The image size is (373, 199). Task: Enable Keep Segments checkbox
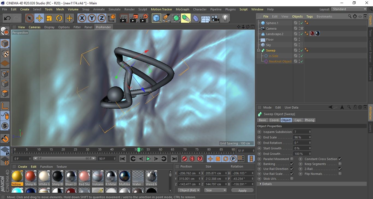340,164
